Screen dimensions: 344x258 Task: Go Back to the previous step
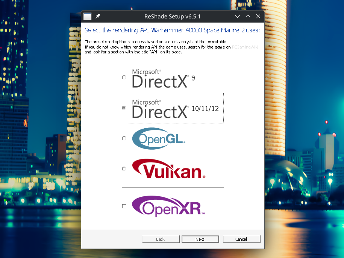click(161, 239)
